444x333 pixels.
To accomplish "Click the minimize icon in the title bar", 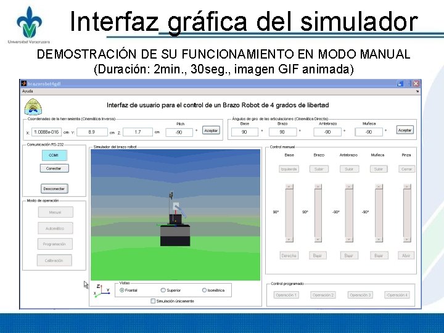I will coord(400,83).
